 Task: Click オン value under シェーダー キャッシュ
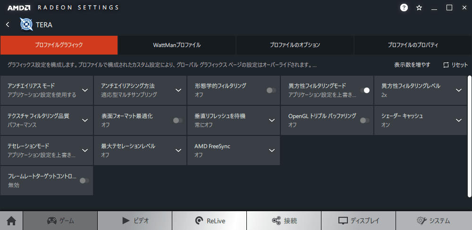click(386, 125)
